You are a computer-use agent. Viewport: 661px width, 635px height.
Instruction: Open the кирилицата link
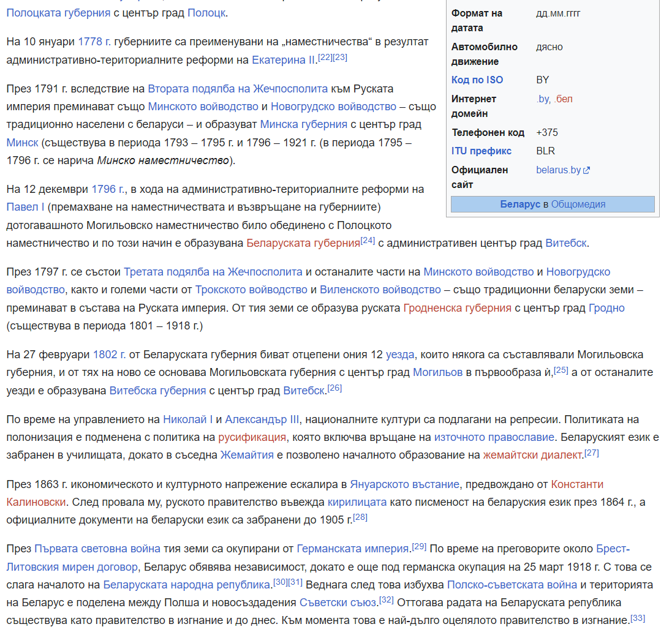[x=357, y=502]
